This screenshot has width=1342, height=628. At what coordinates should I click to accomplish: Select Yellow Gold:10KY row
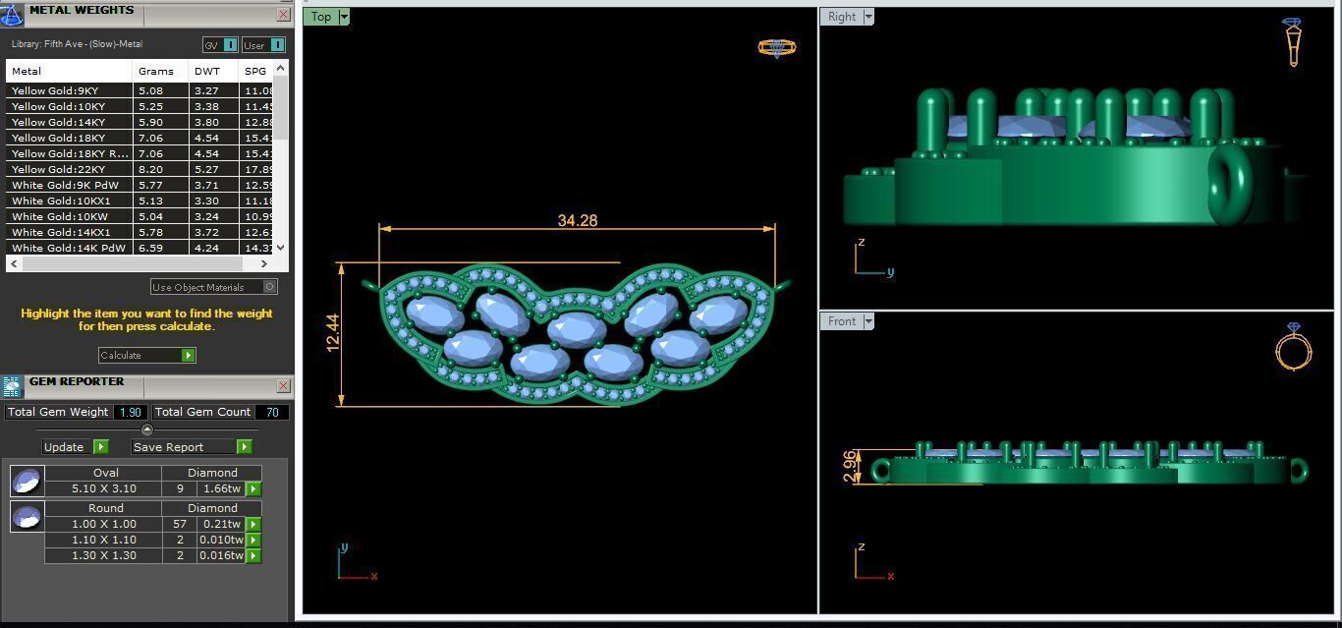(140, 106)
